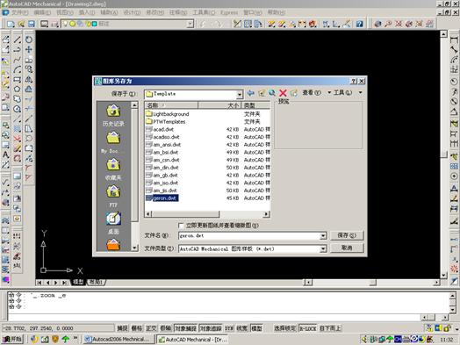The height and width of the screenshot is (345, 460).
Task: Toggle 对象捕捉 object snap in status bar
Action: 186,328
